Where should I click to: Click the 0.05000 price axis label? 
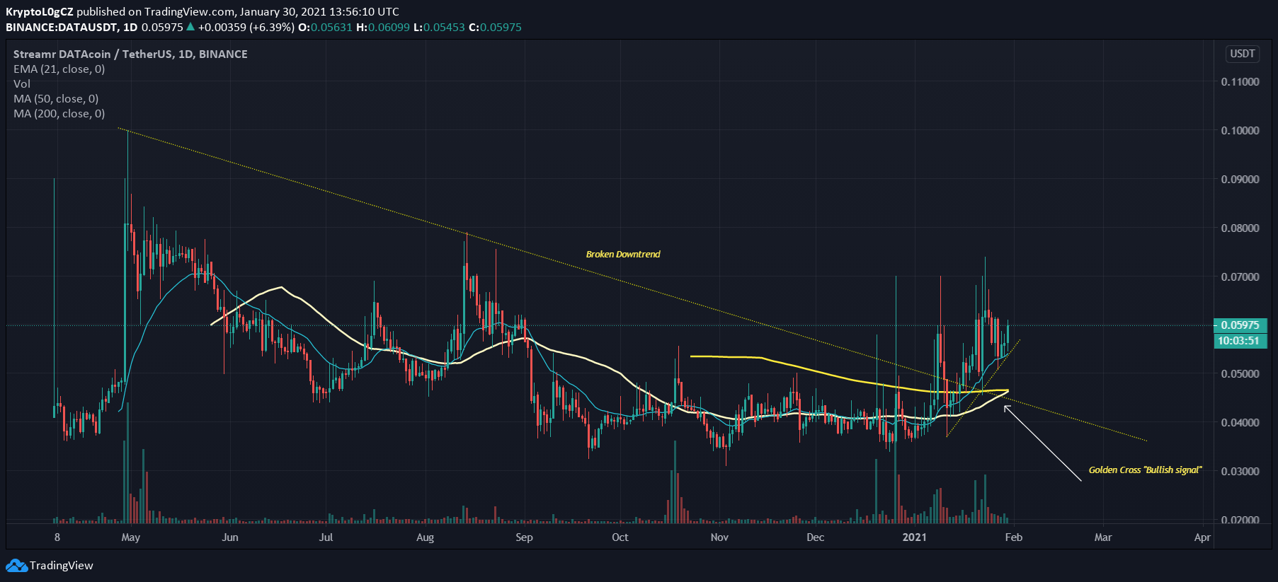point(1240,374)
